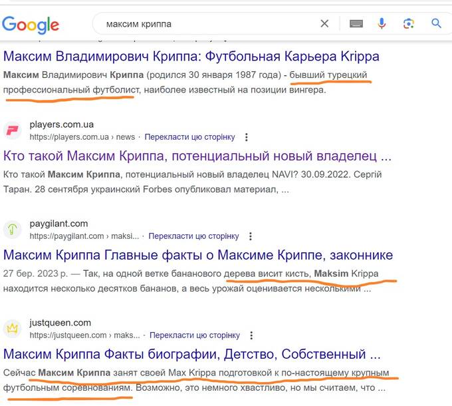
Task: Click the justqueen.com crown favicon
Action: (x=13, y=329)
